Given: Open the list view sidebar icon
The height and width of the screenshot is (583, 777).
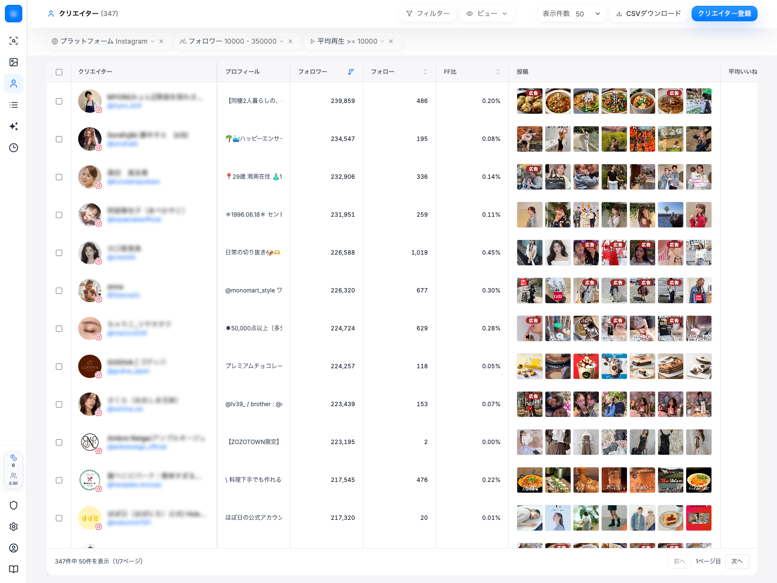Looking at the screenshot, I should tap(14, 105).
